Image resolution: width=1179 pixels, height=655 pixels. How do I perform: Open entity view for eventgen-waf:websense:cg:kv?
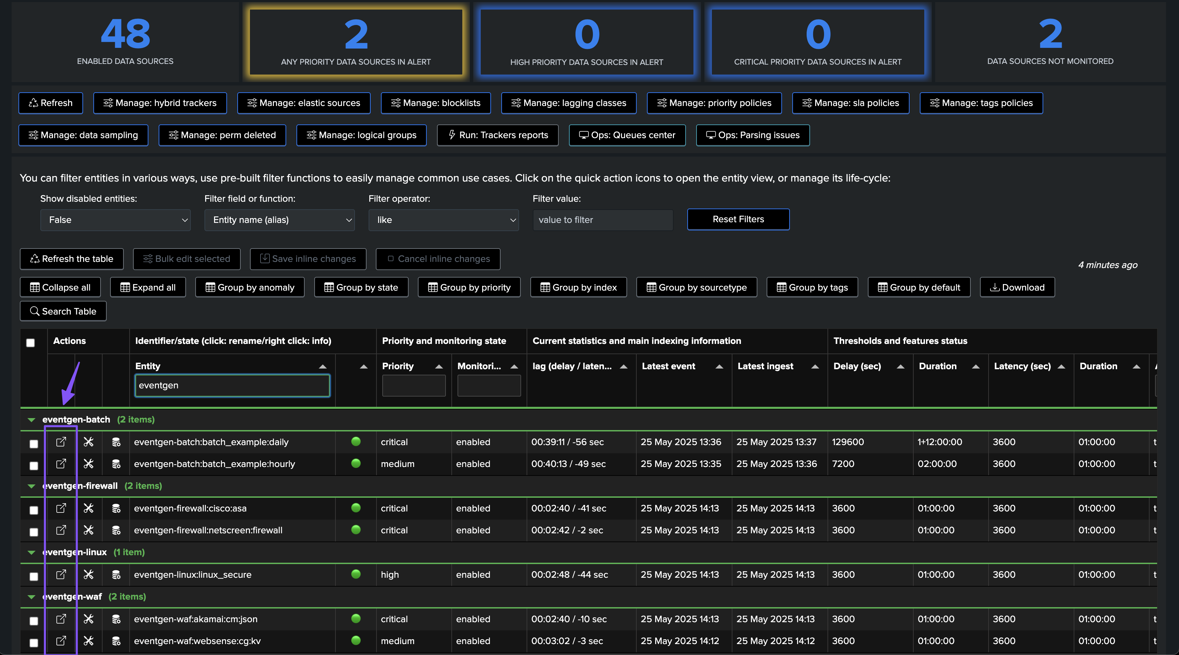point(61,641)
